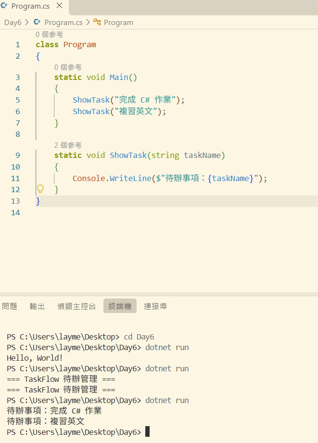318x443 pixels.
Task: Click "Hello, World!" terminal output
Action: pyautogui.click(x=35, y=358)
